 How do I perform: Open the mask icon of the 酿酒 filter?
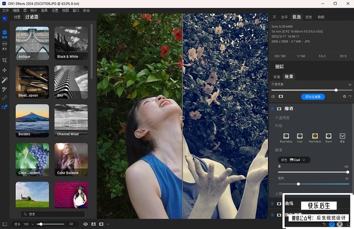[279, 109]
